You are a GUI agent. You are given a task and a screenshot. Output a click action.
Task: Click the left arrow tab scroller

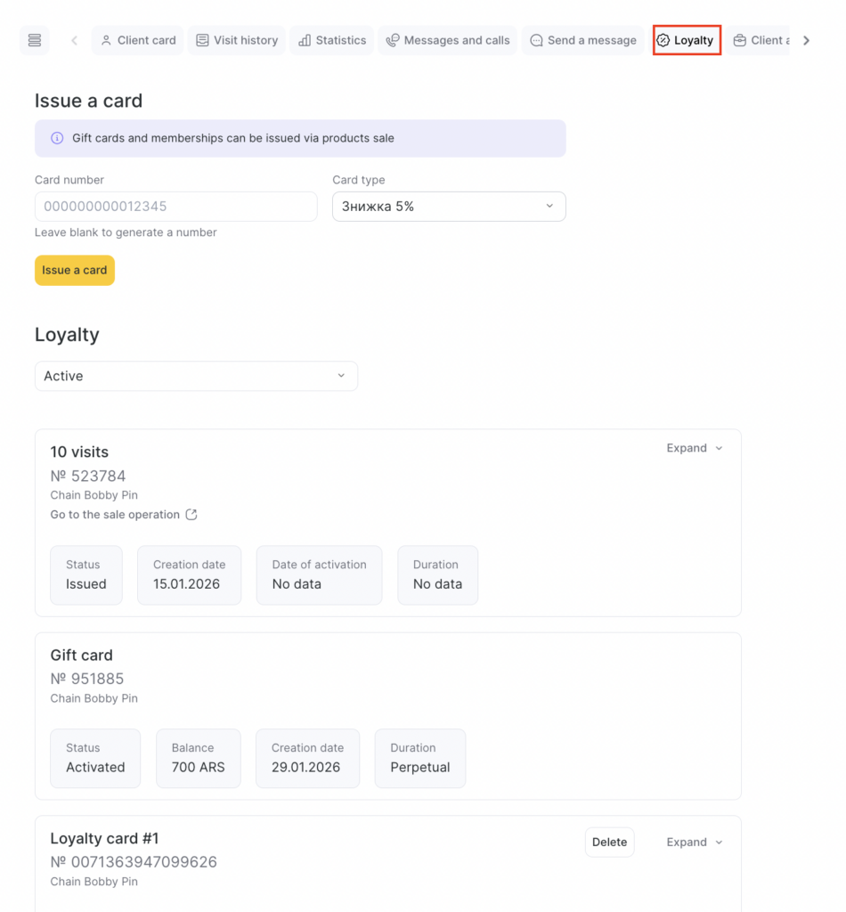point(74,40)
